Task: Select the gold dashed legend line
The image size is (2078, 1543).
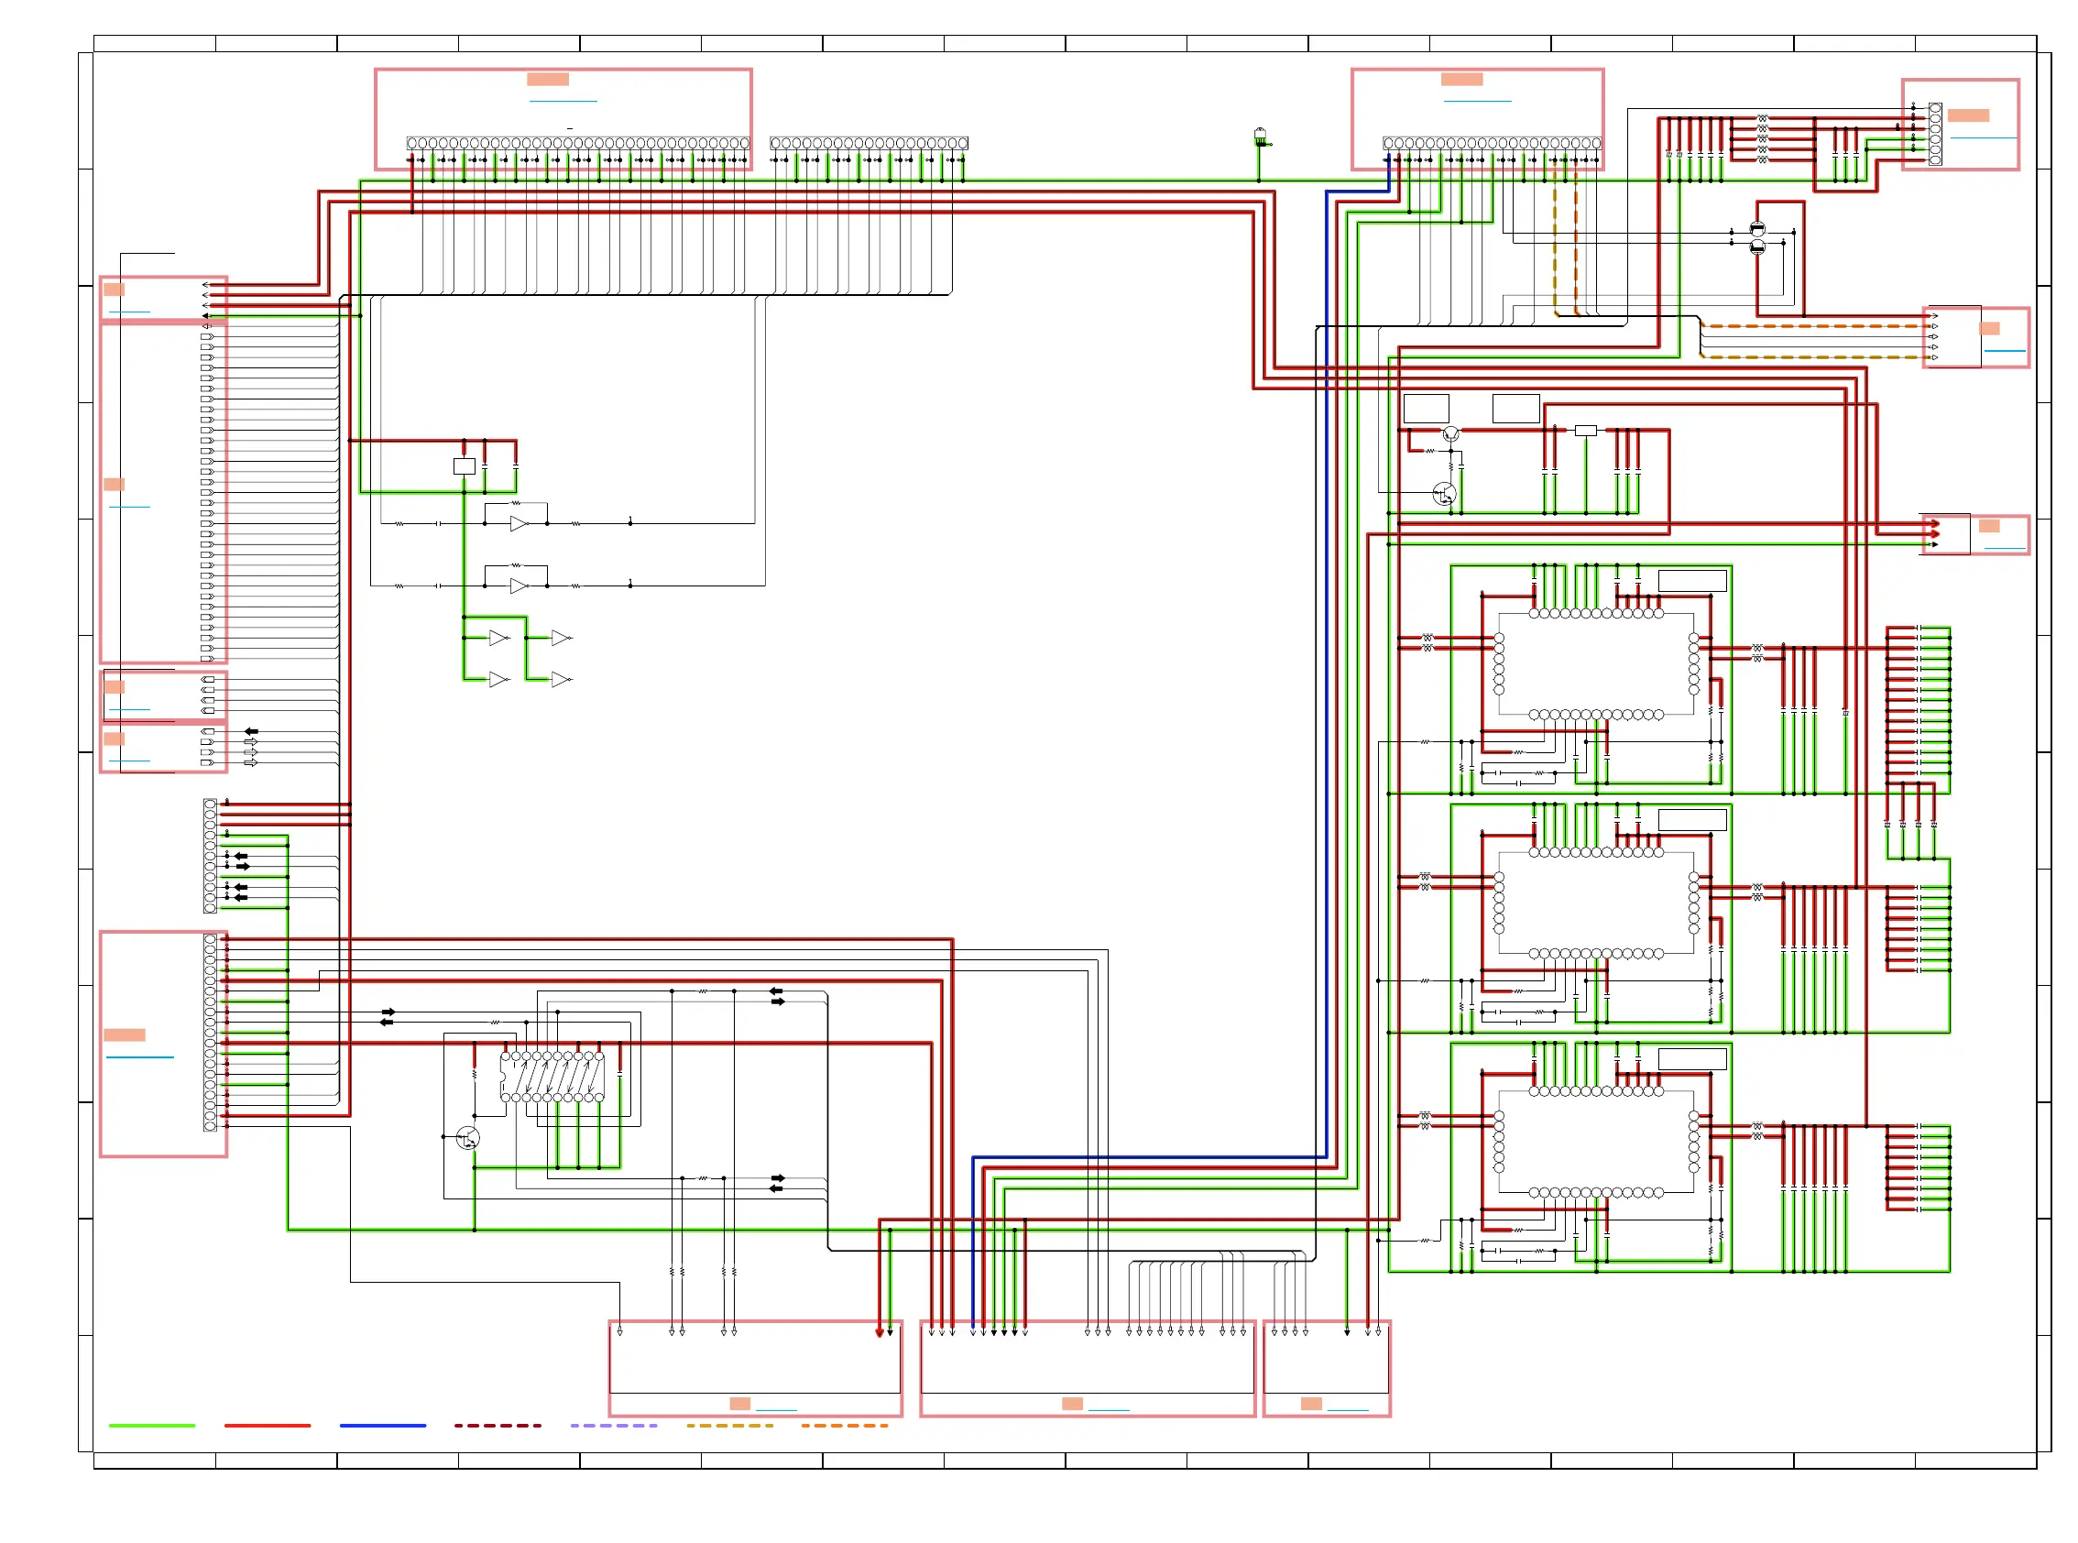Action: 729,1427
